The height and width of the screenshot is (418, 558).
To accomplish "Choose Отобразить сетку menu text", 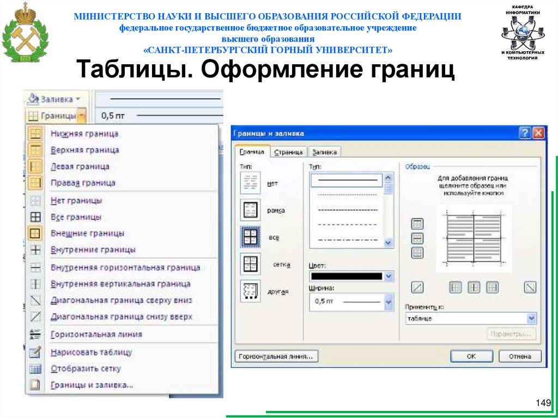I will point(86,369).
